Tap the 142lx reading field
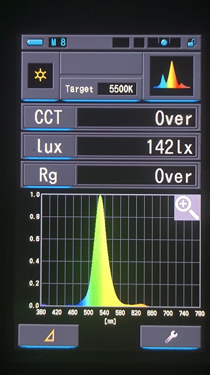Screen dimensions: 210x375 click(x=137, y=146)
